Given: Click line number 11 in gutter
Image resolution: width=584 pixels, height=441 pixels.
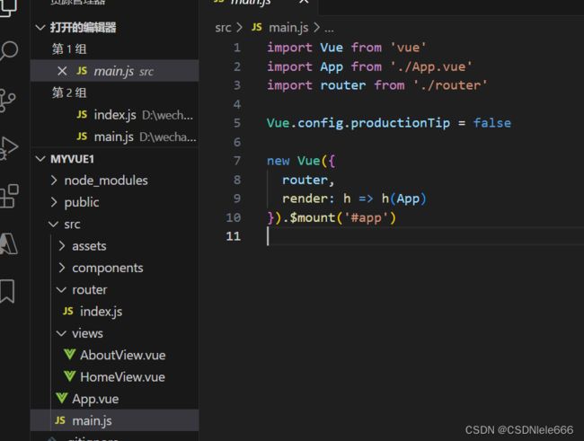Looking at the screenshot, I should 234,236.
